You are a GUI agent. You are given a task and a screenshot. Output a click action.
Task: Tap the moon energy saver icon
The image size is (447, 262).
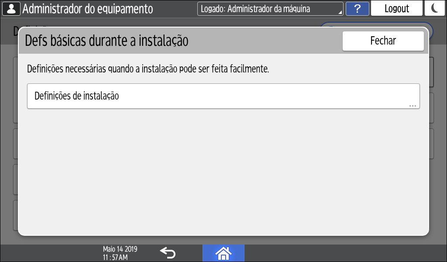(435, 8)
